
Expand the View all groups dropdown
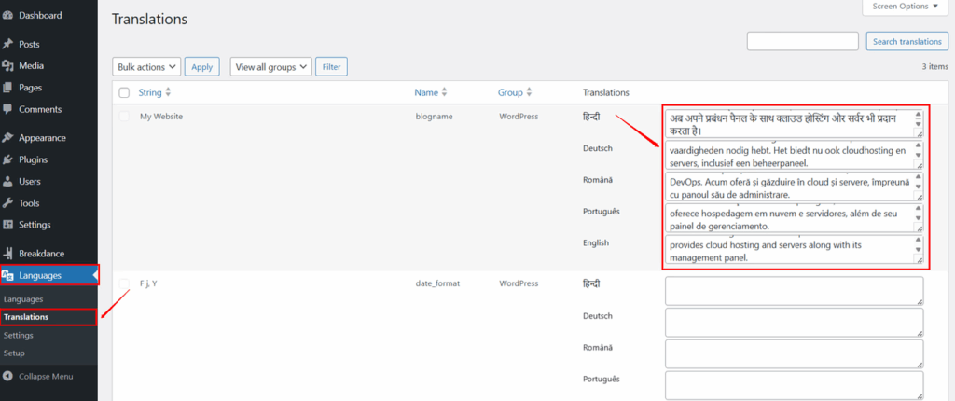coord(270,67)
